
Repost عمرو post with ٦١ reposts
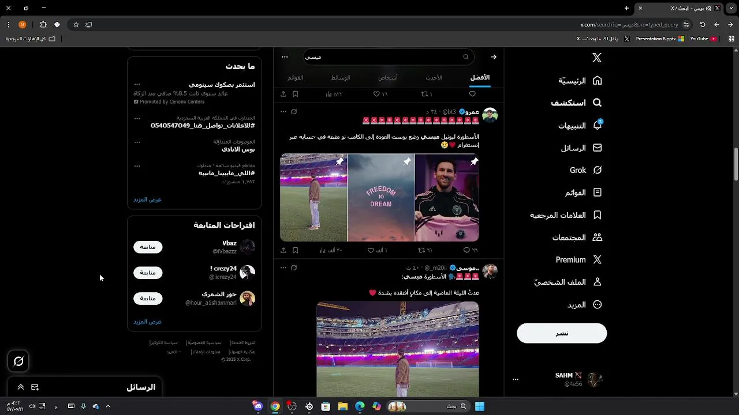426,250
